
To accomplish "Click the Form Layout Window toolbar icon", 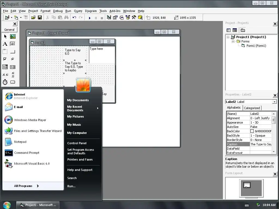I will [122, 17].
